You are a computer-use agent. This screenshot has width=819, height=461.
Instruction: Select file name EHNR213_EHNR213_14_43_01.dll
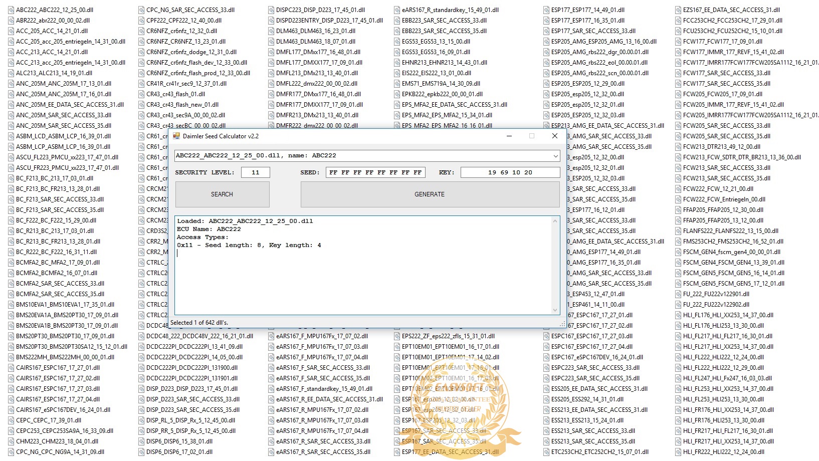445,62
